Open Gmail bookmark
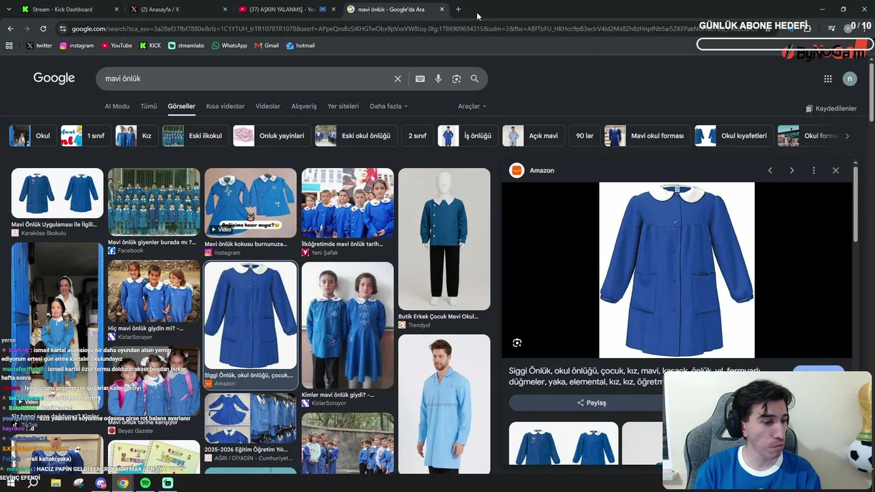875x492 pixels. pos(267,45)
